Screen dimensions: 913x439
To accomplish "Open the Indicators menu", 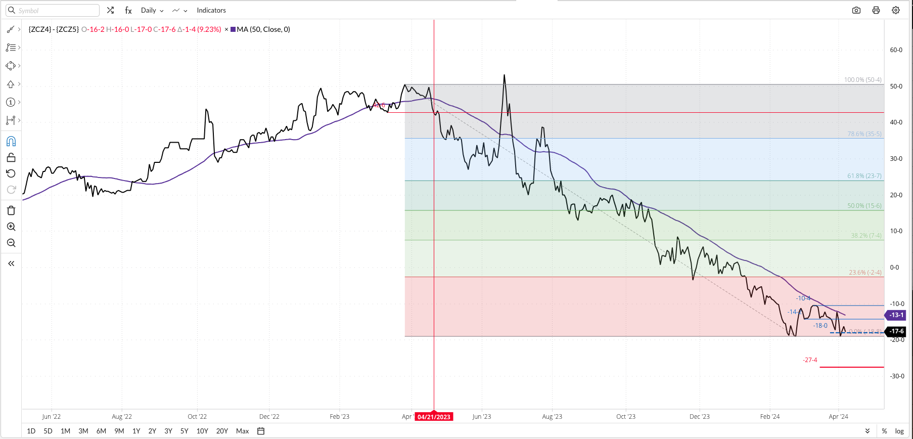I will click(x=211, y=10).
